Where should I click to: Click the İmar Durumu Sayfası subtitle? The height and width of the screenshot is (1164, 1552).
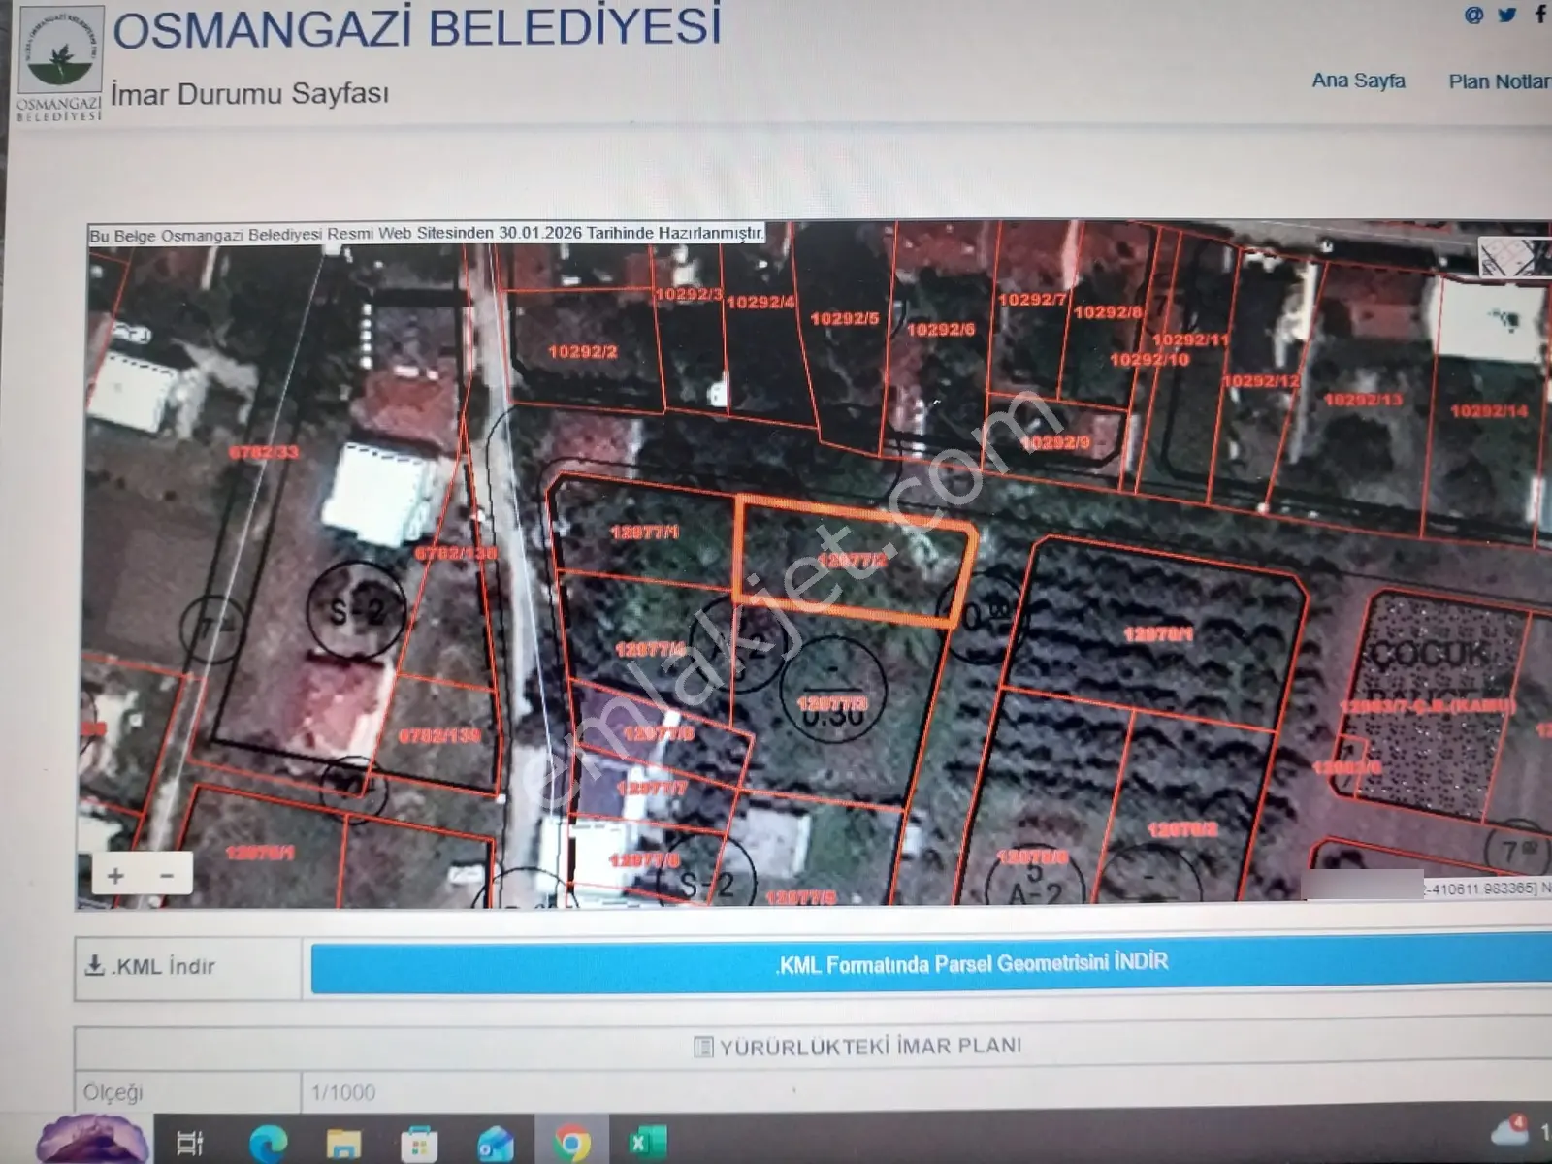pyautogui.click(x=249, y=94)
